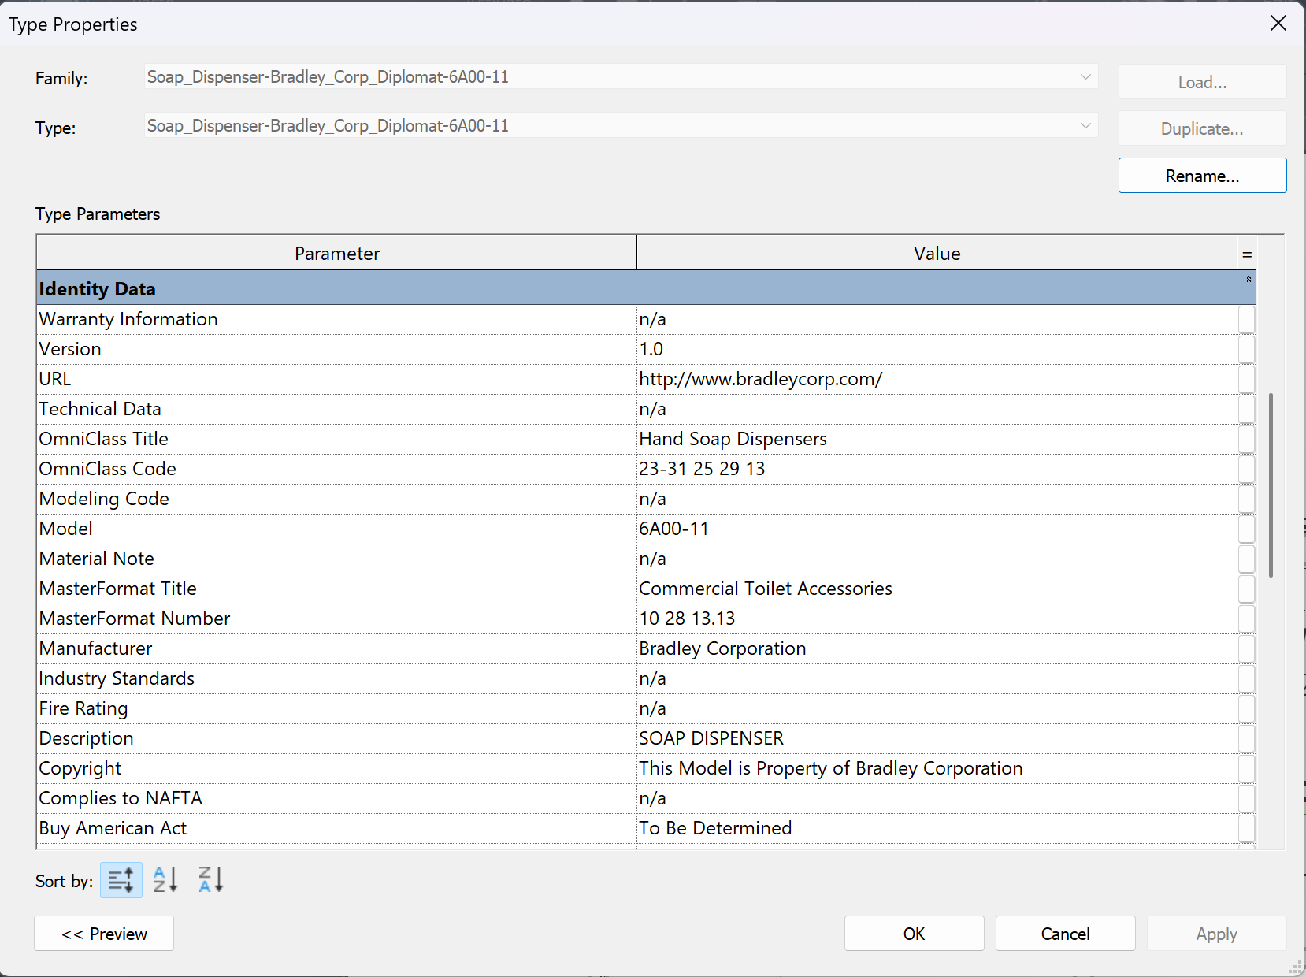This screenshot has width=1306, height=977.
Task: Click association button for URL row
Action: [x=1246, y=379]
